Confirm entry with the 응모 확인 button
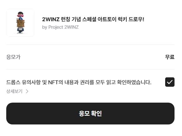 (90, 114)
